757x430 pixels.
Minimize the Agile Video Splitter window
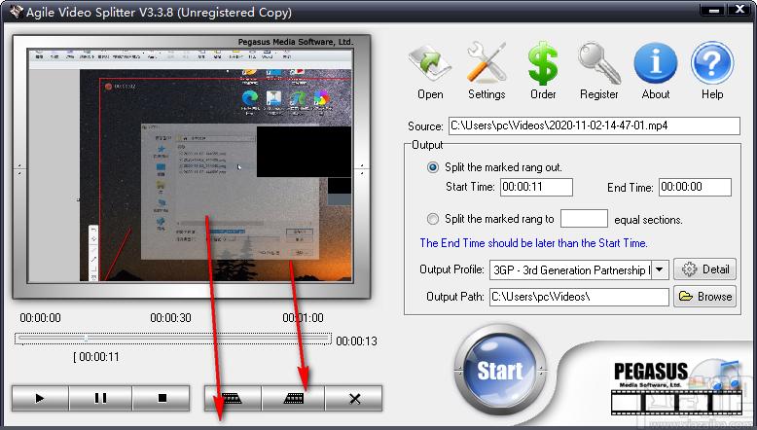(715, 9)
